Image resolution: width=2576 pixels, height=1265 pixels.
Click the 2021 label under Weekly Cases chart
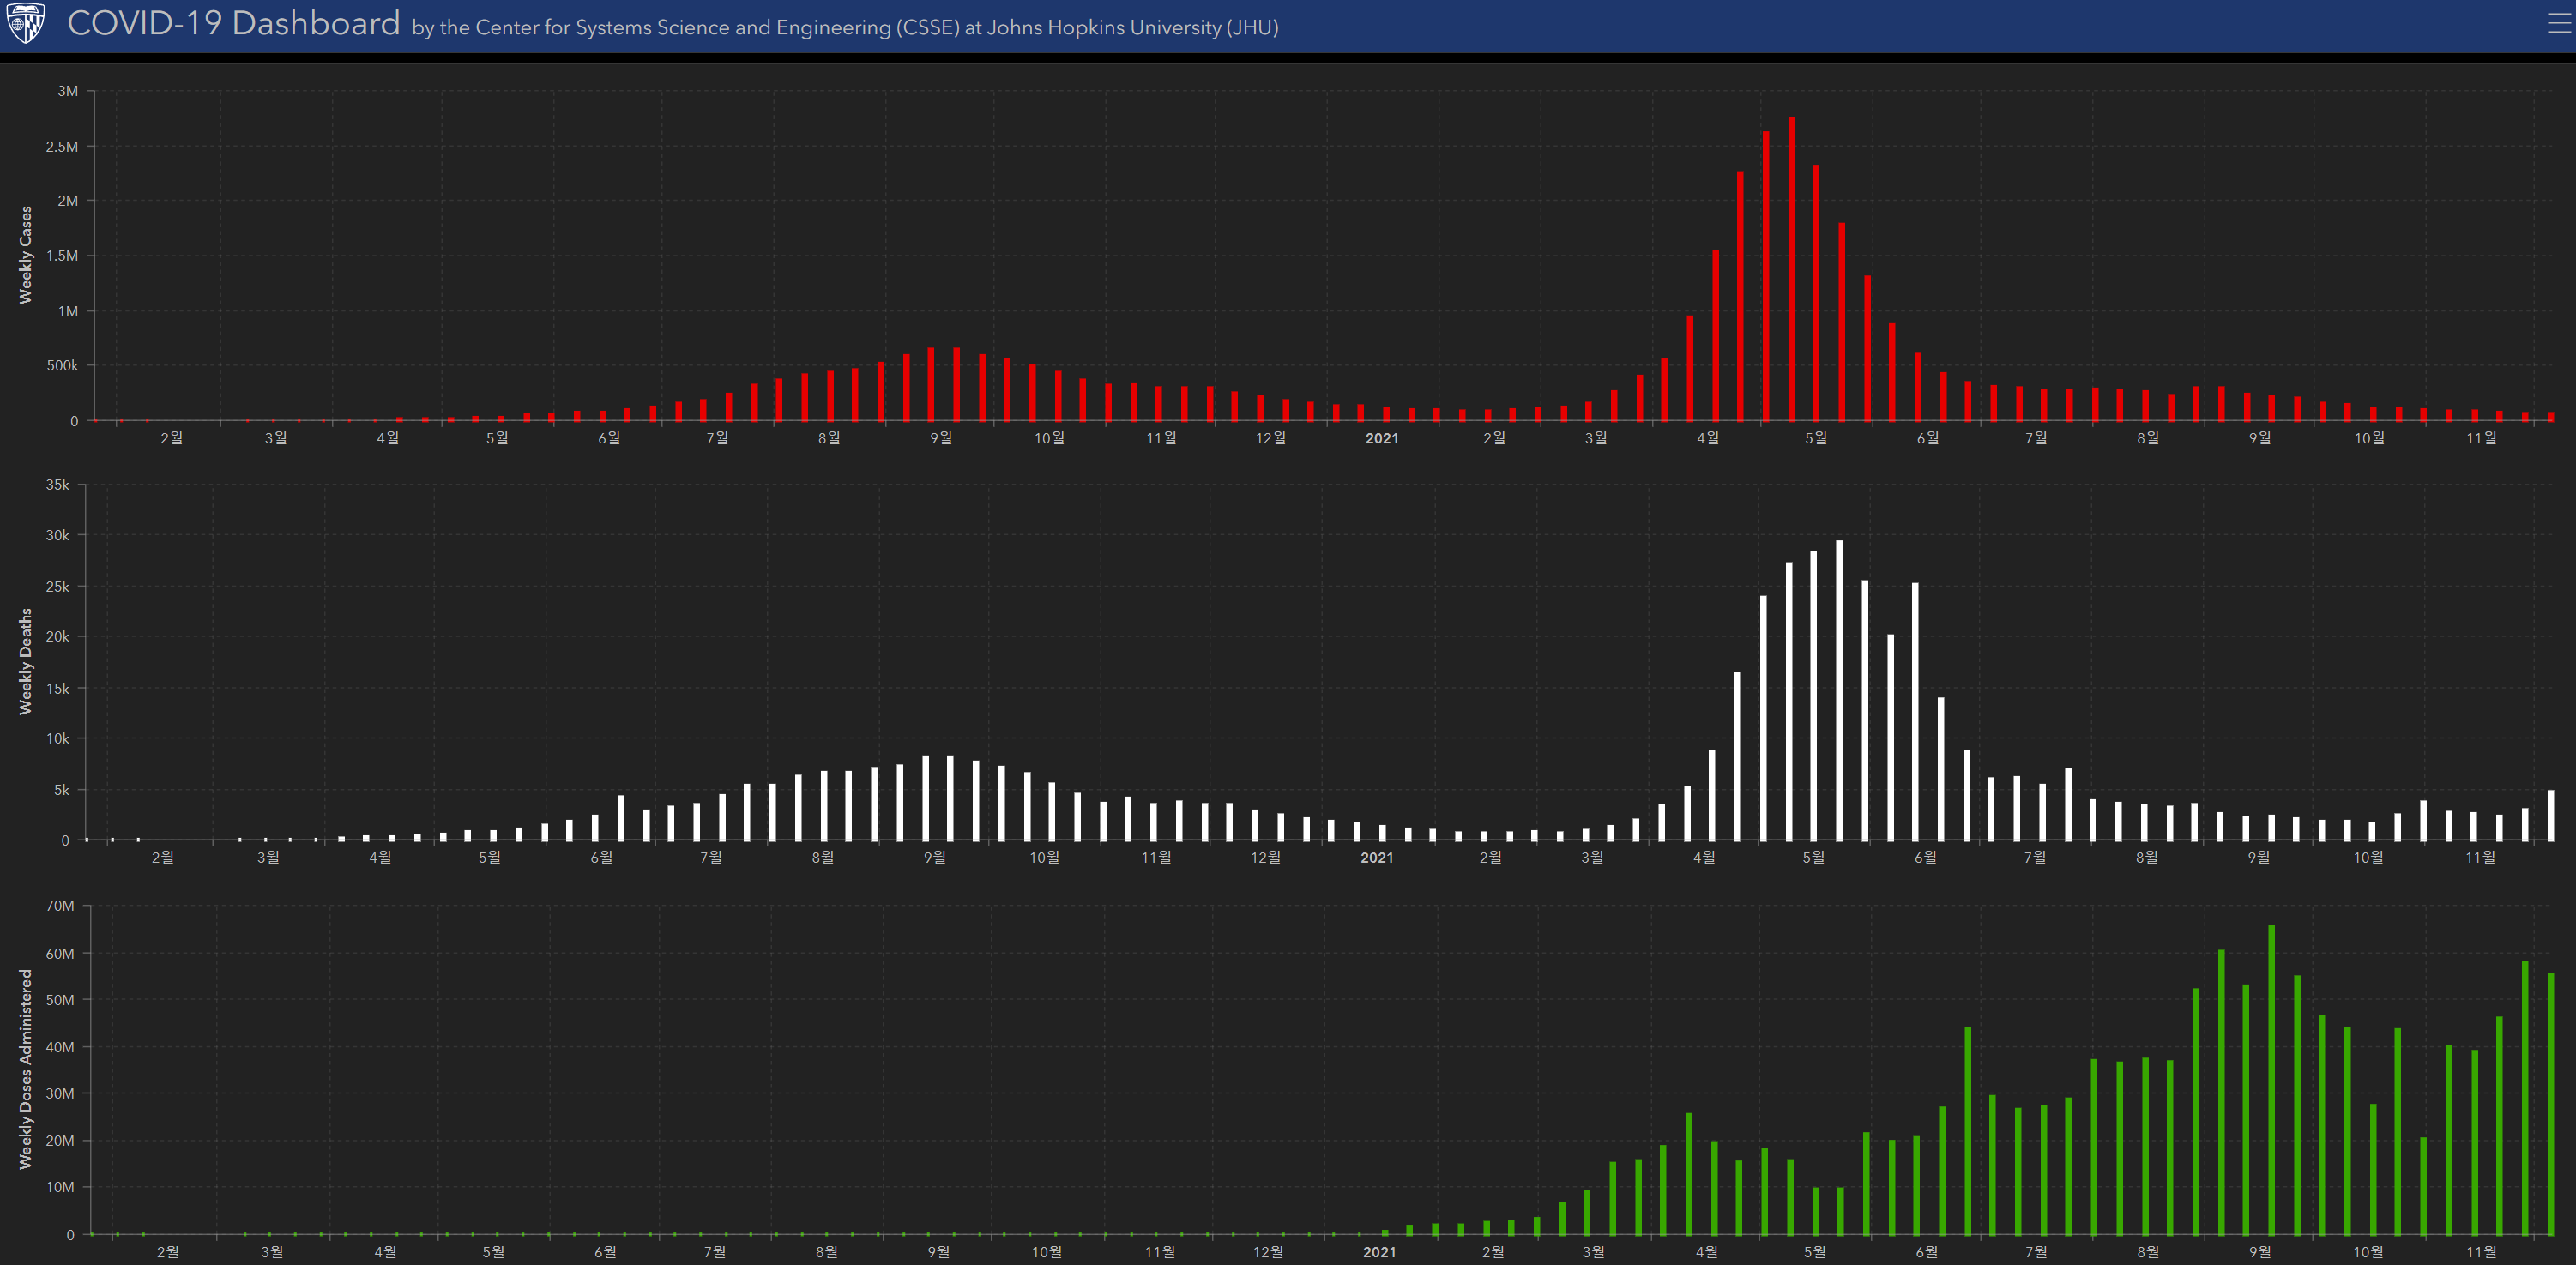[1382, 438]
